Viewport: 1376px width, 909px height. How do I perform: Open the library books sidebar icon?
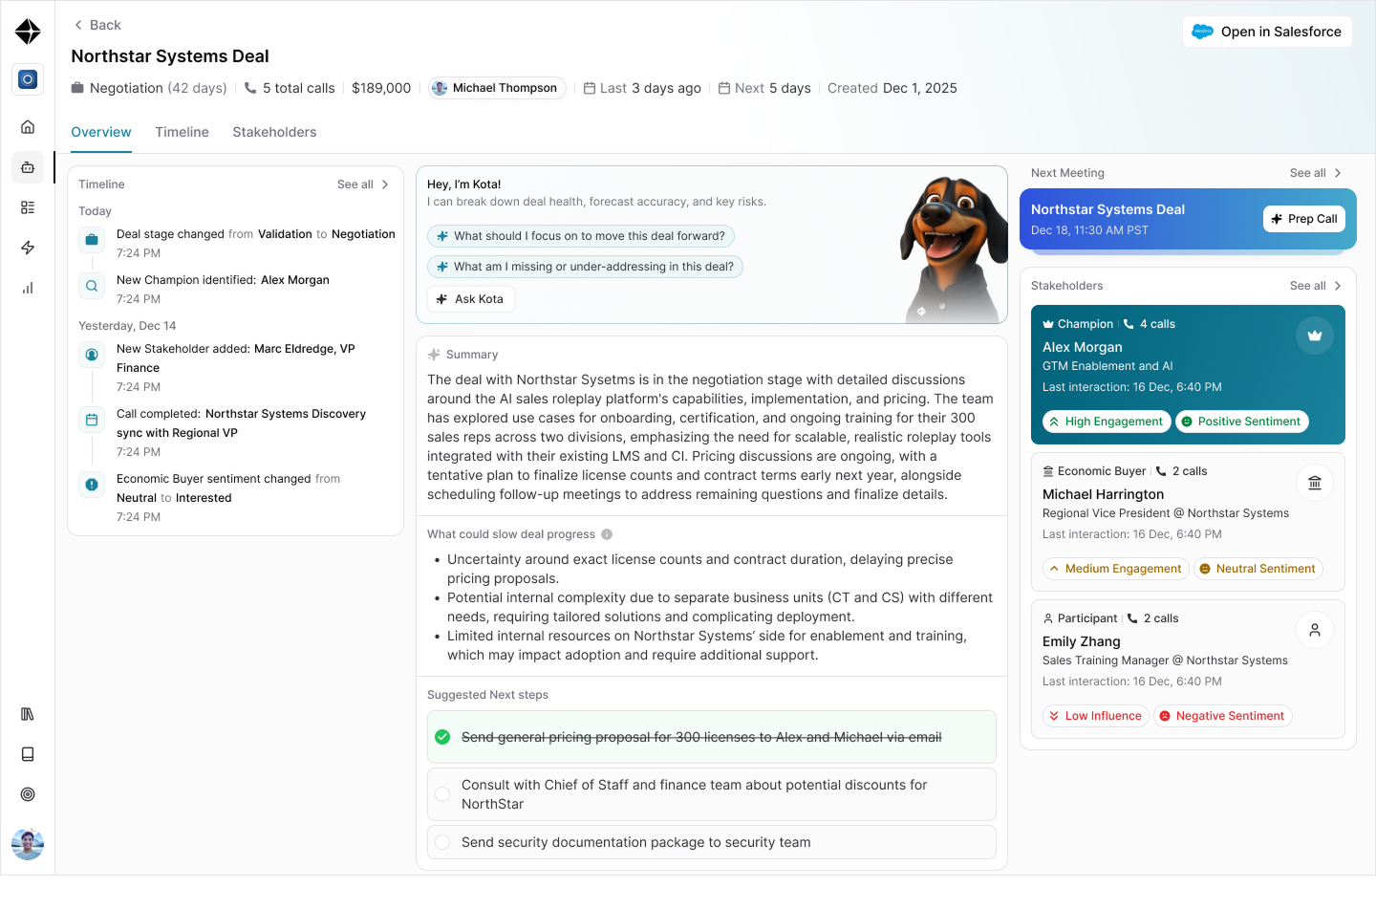point(28,714)
